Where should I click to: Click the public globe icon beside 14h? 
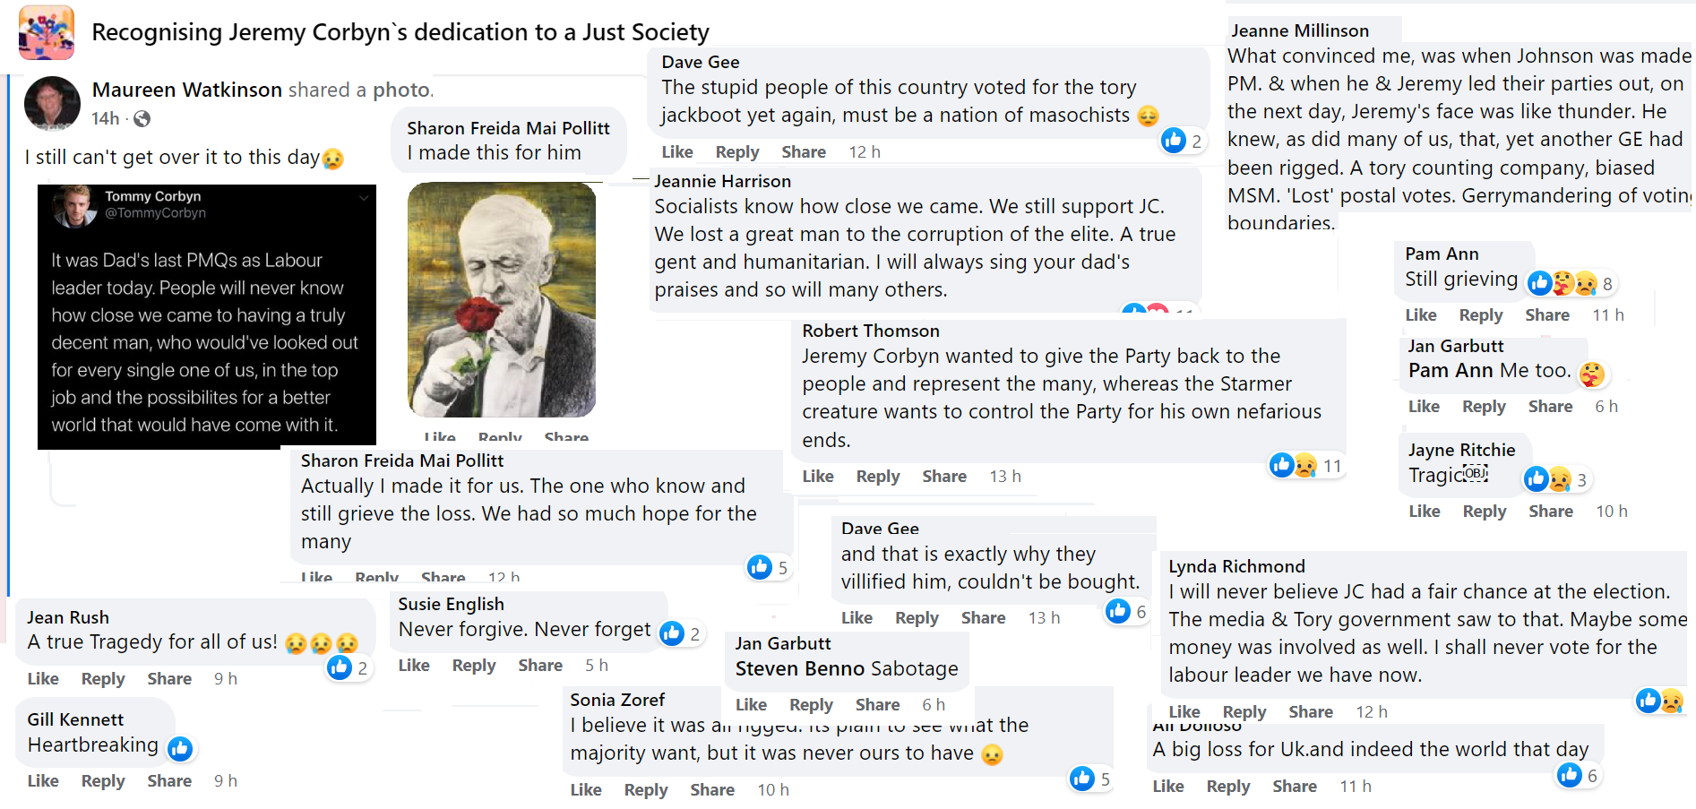[142, 118]
